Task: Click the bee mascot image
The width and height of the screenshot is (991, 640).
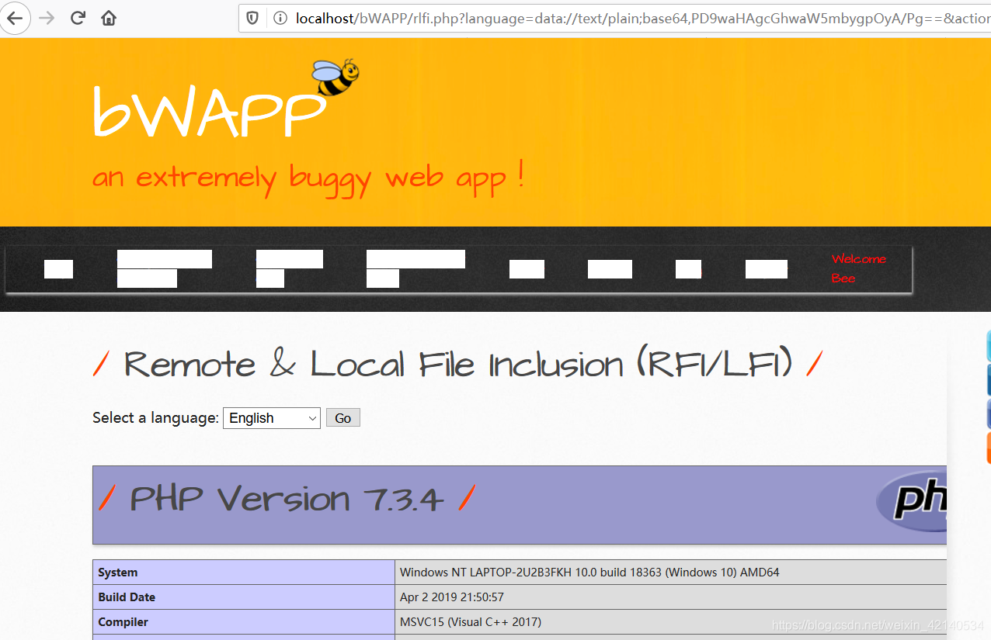Action: pos(336,78)
